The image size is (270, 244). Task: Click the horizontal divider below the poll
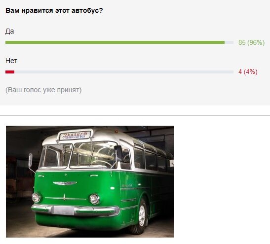click(x=135, y=115)
